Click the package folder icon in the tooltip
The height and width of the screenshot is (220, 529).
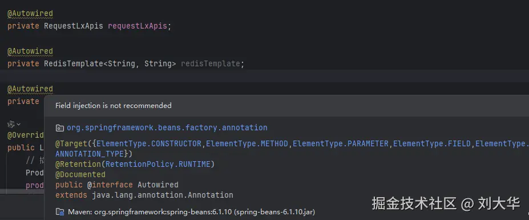[60, 128]
